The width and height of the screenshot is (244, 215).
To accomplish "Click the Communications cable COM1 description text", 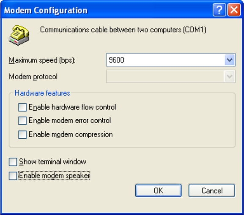I will 123,30.
